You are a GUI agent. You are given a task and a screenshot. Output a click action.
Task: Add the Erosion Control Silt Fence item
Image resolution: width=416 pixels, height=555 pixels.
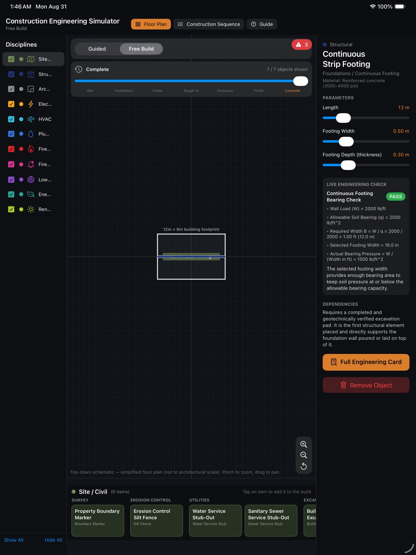click(x=156, y=520)
